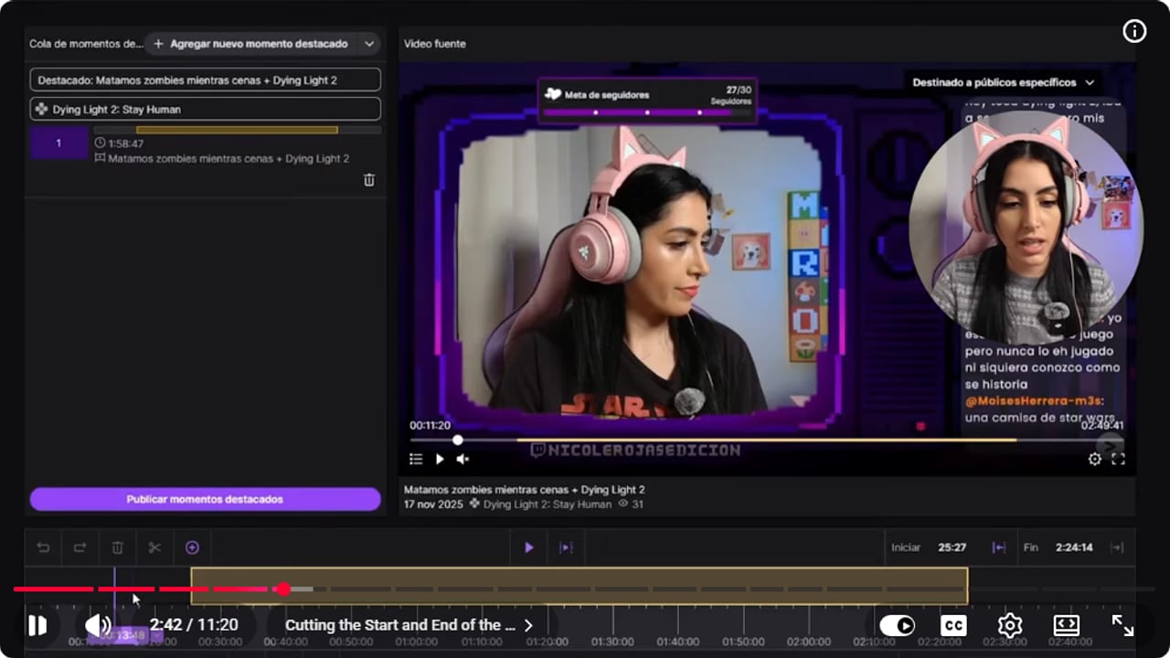Click the red YouTube progress bar scrubber

(283, 589)
